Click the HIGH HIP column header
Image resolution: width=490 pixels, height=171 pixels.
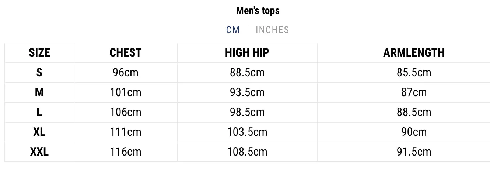click(247, 52)
